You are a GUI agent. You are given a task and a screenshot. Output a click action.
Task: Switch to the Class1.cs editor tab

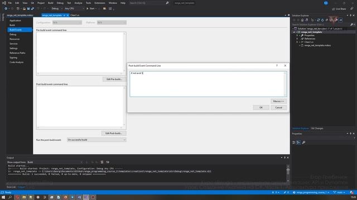click(x=75, y=15)
